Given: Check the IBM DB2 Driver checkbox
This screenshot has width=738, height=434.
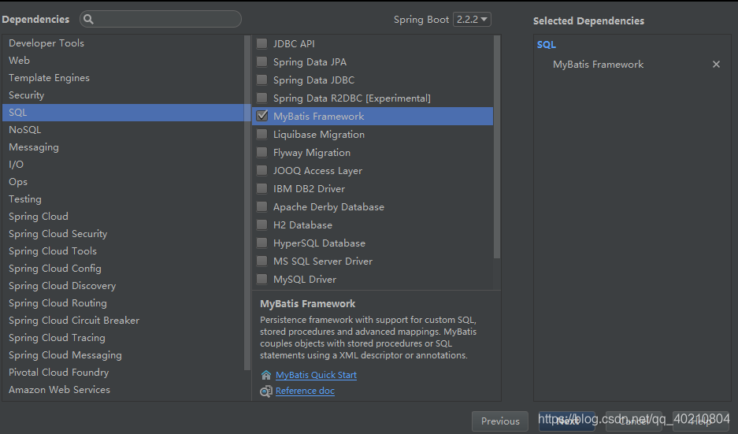Looking at the screenshot, I should point(261,189).
